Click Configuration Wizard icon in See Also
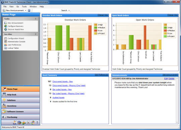This screenshot has height=130, width=181. [x=6, y=38]
